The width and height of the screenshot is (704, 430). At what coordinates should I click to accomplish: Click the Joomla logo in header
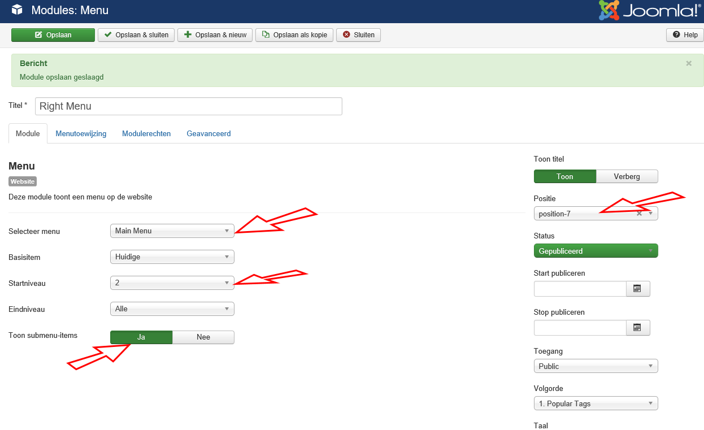[650, 11]
